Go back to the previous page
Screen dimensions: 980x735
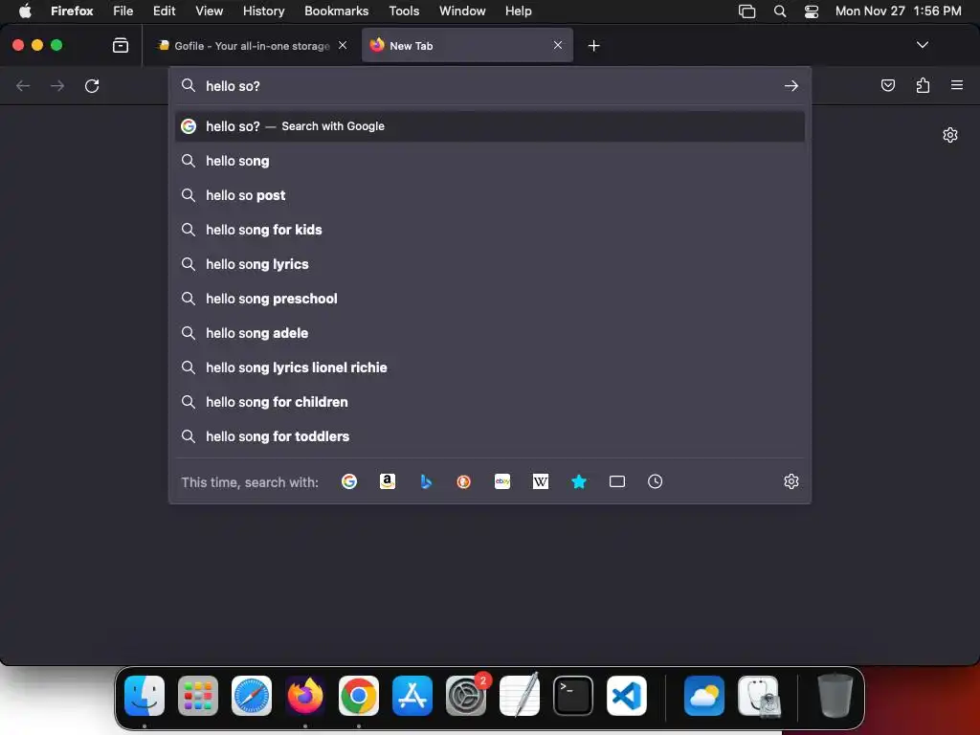click(x=23, y=85)
